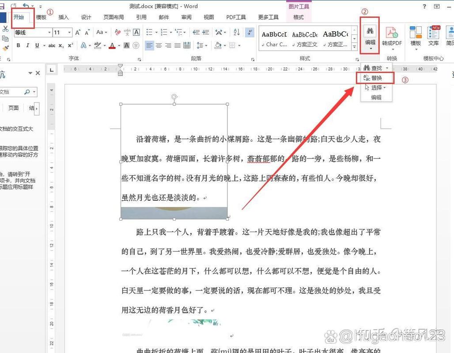Click the navigation pane search field
Image resolution: width=454 pixels, height=353 pixels.
[x=18, y=92]
